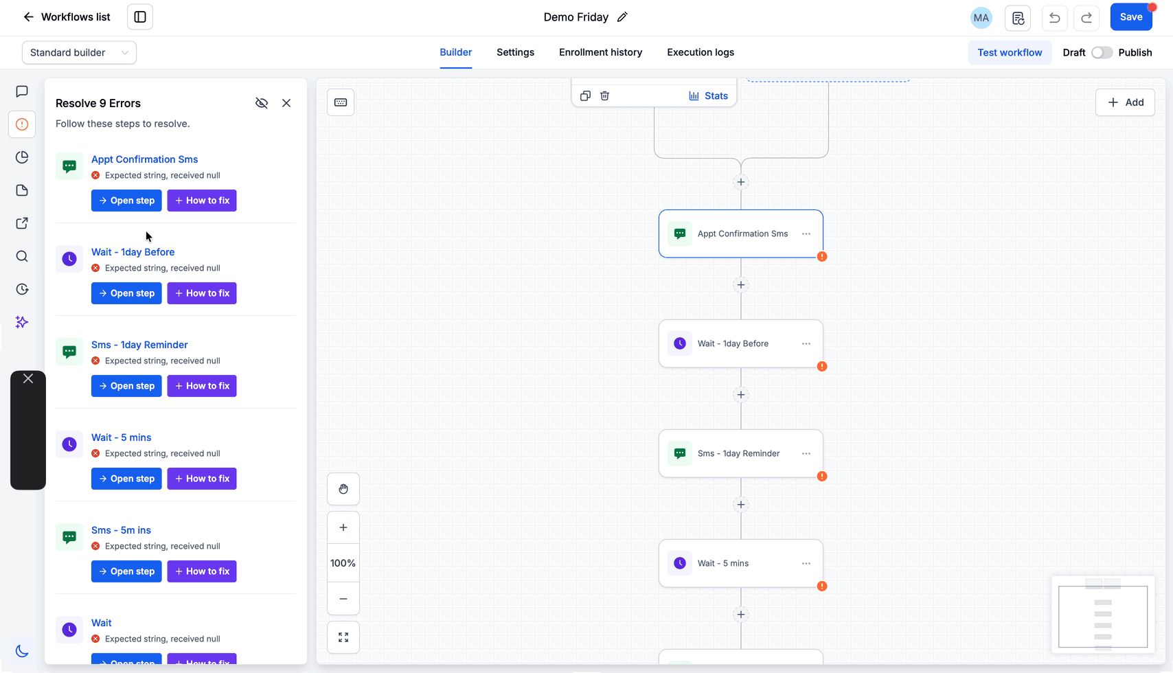
Task: Toggle dark mode moon icon
Action: (x=22, y=651)
